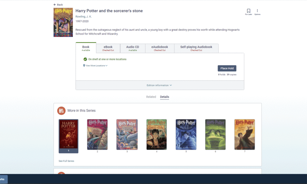Open author link Rowling, J. K.
The width and height of the screenshot is (307, 184).
click(x=84, y=17)
